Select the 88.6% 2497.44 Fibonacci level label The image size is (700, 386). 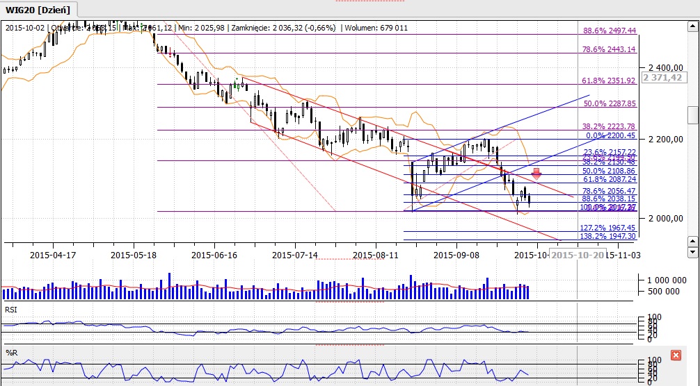pos(610,31)
